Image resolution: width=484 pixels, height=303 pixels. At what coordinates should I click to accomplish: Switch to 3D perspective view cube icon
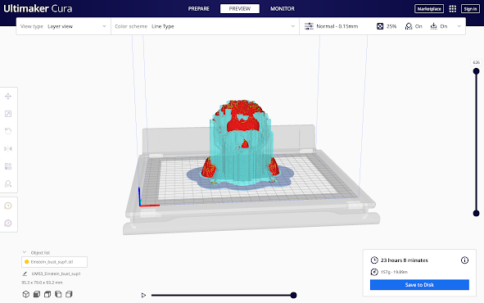coord(26,294)
